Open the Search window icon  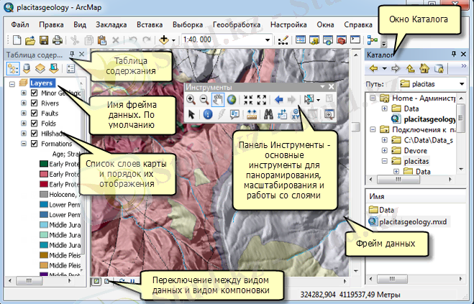pos(328,40)
